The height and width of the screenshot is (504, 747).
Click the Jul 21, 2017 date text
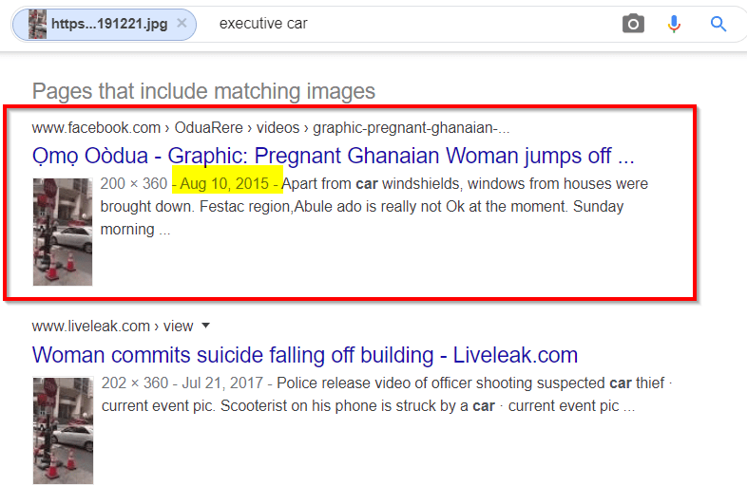[x=222, y=383]
